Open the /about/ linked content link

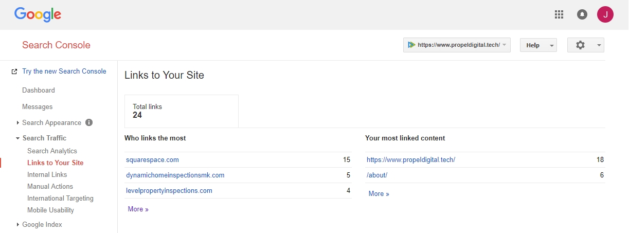[377, 175]
